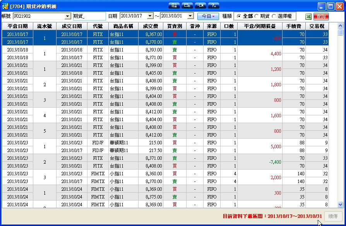Click the profit value 2,000
The image size is (346, 226).
(x=276, y=178)
